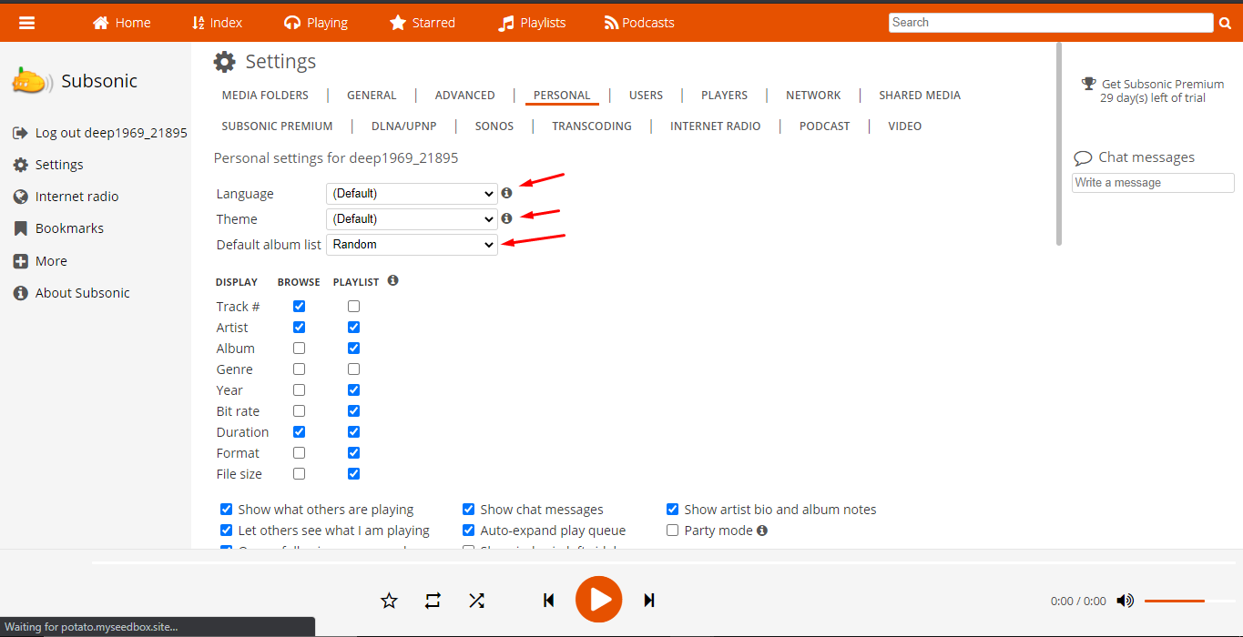1243x637 pixels.
Task: Enable Genre display in Browse column
Action: point(299,369)
